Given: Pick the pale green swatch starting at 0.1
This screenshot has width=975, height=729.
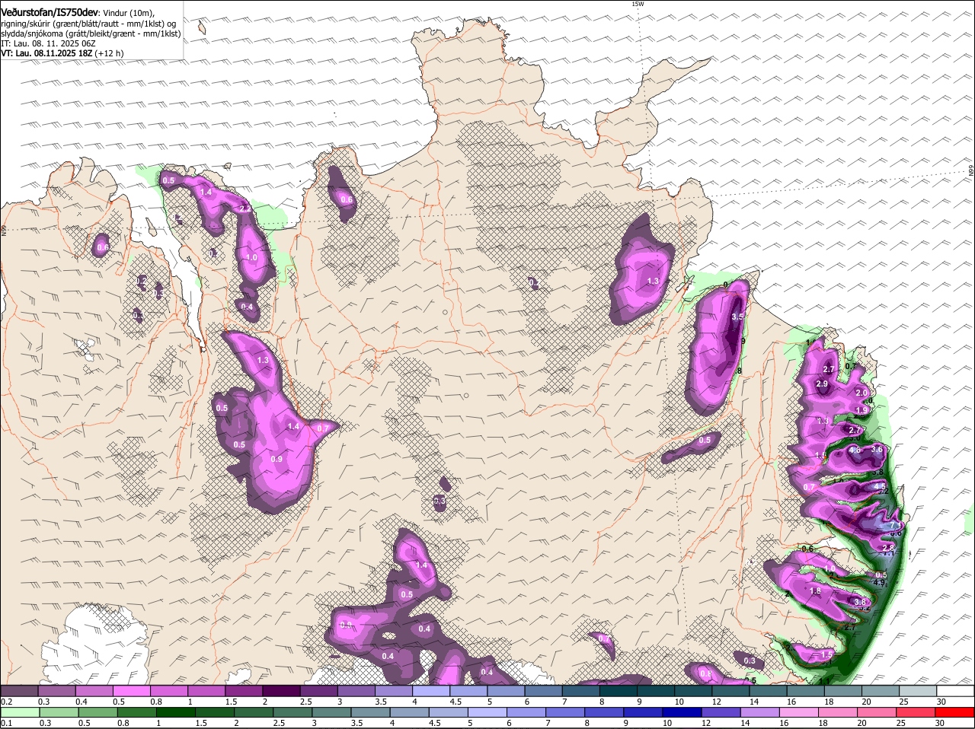Looking at the screenshot, I should click(20, 712).
